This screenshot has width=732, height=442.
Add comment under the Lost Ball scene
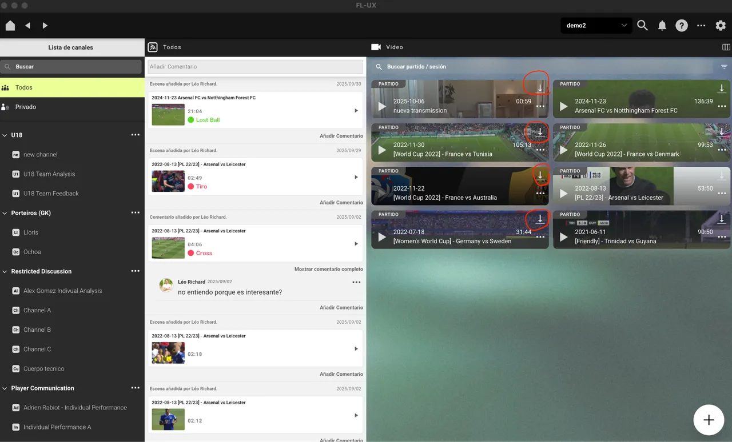pos(341,136)
